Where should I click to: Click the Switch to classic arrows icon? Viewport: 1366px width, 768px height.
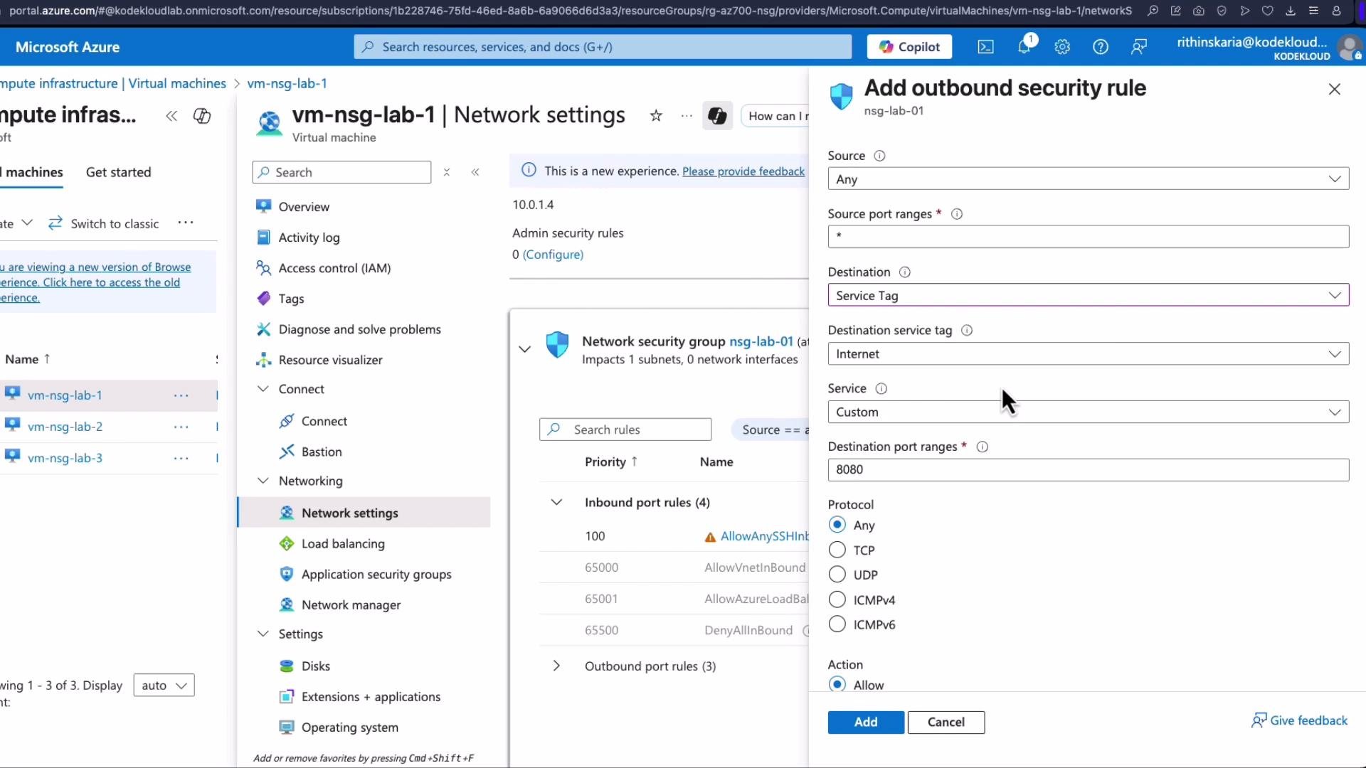(55, 223)
